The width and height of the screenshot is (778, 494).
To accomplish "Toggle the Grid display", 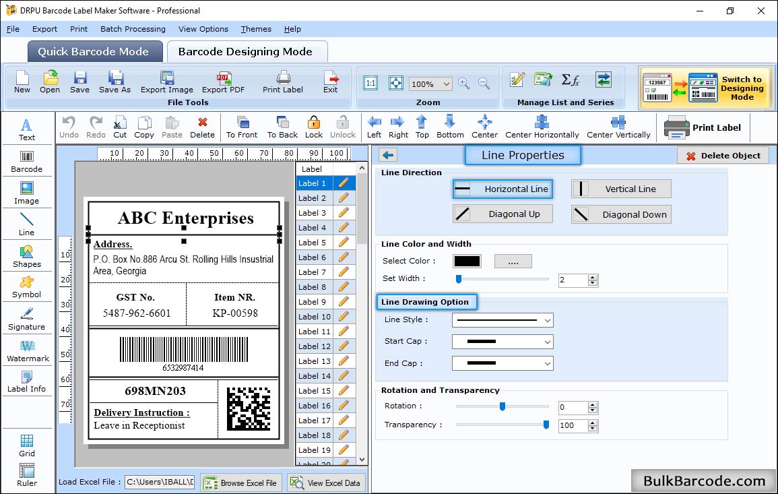I will (x=27, y=446).
